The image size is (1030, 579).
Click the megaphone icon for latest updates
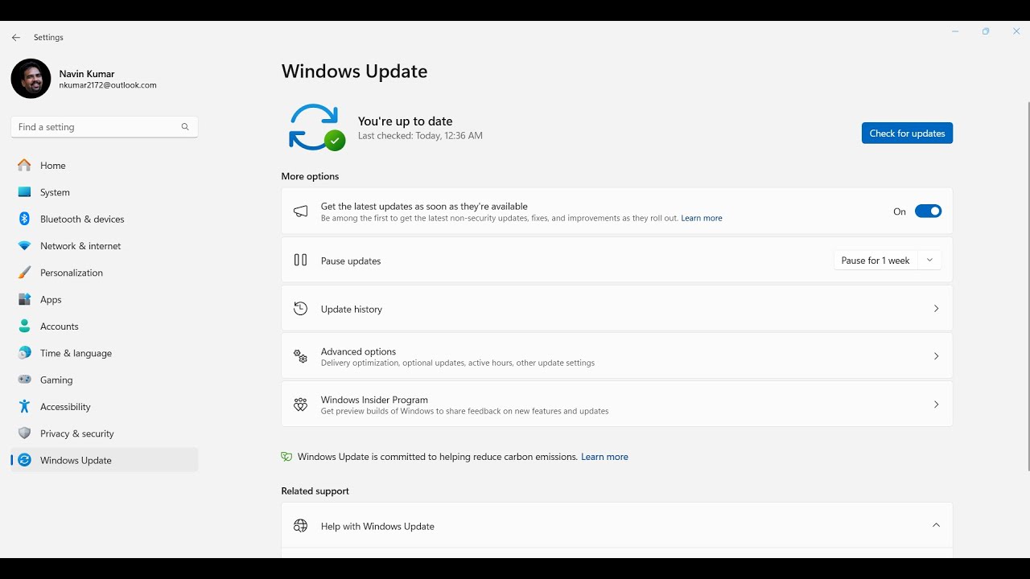coord(300,211)
